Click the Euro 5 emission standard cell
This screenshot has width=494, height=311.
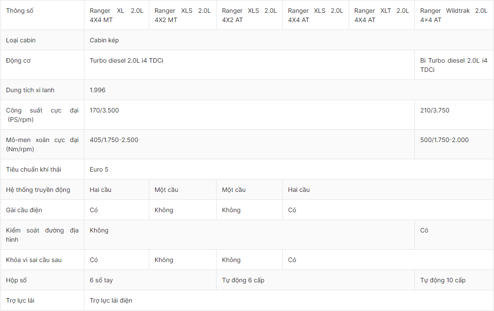(99, 169)
